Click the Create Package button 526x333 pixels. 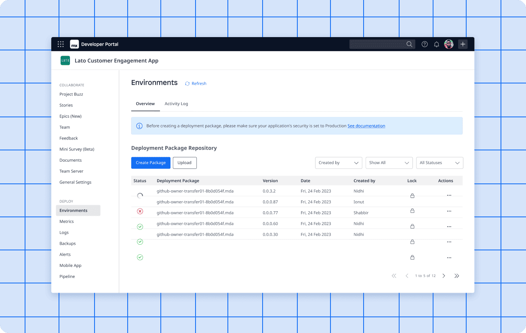[x=151, y=163]
